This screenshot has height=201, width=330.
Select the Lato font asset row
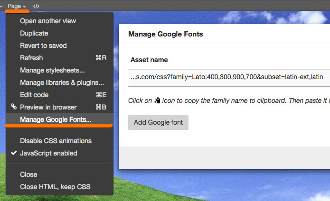pos(229,78)
